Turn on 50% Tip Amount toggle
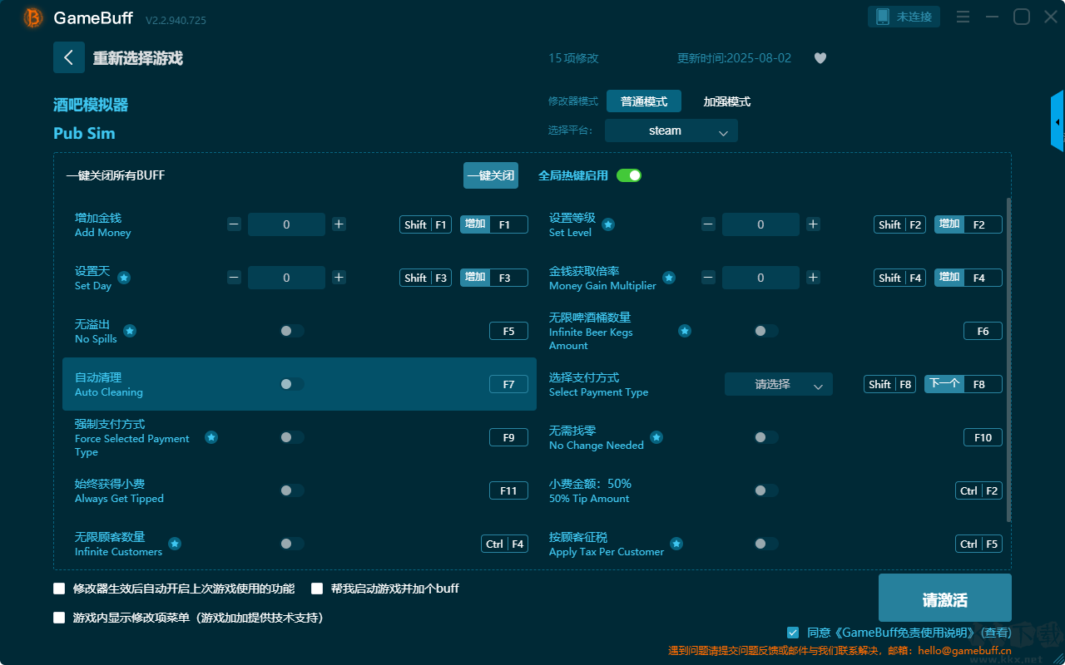The image size is (1065, 665). click(766, 490)
